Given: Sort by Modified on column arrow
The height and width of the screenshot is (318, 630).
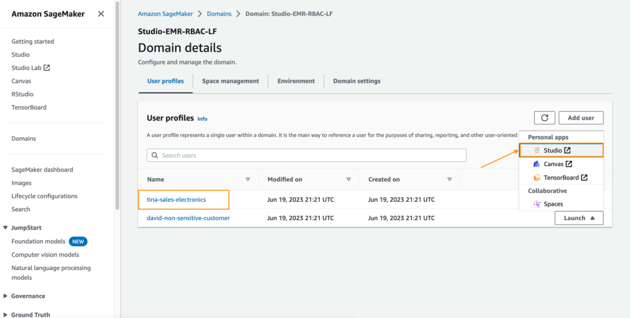Looking at the screenshot, I should tap(348, 180).
